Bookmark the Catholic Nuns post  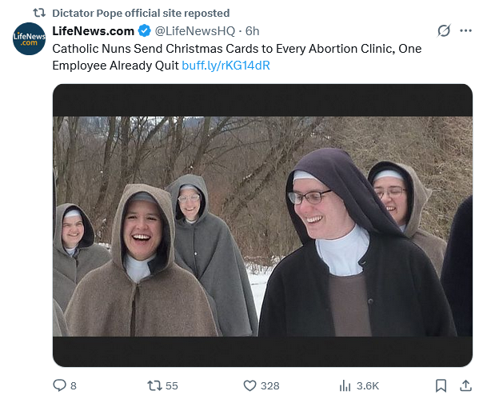point(441,385)
